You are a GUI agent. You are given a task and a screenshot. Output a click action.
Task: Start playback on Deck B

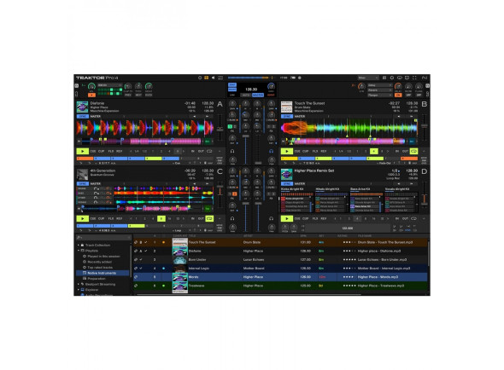coord(287,151)
